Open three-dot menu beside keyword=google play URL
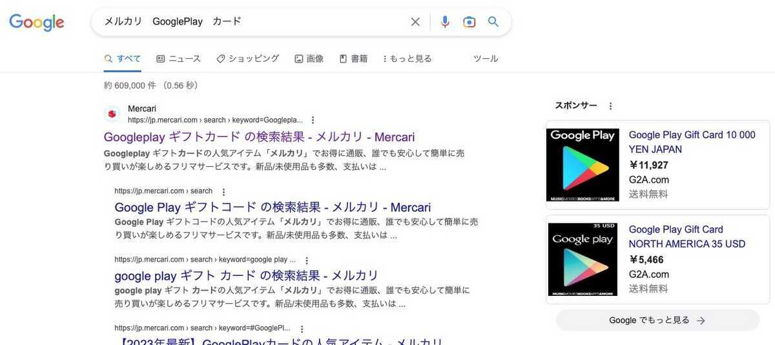775x345 pixels. 307,260
